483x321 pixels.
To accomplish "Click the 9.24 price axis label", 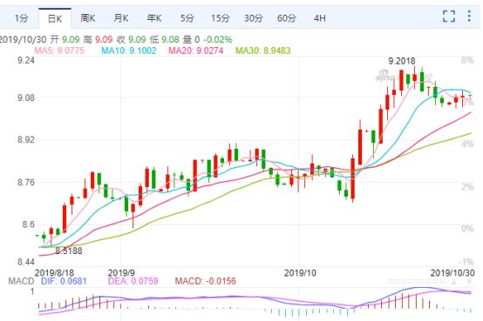I will [x=26, y=60].
